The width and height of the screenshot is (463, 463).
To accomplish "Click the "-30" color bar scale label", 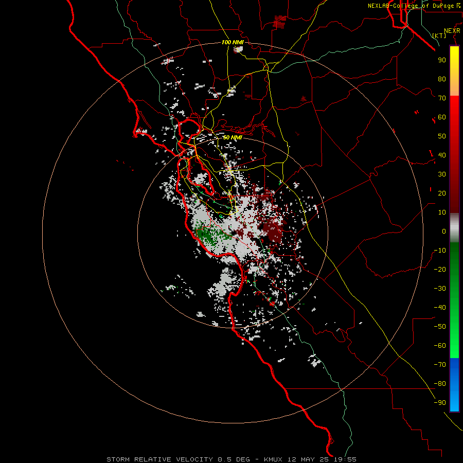I will pyautogui.click(x=440, y=288).
